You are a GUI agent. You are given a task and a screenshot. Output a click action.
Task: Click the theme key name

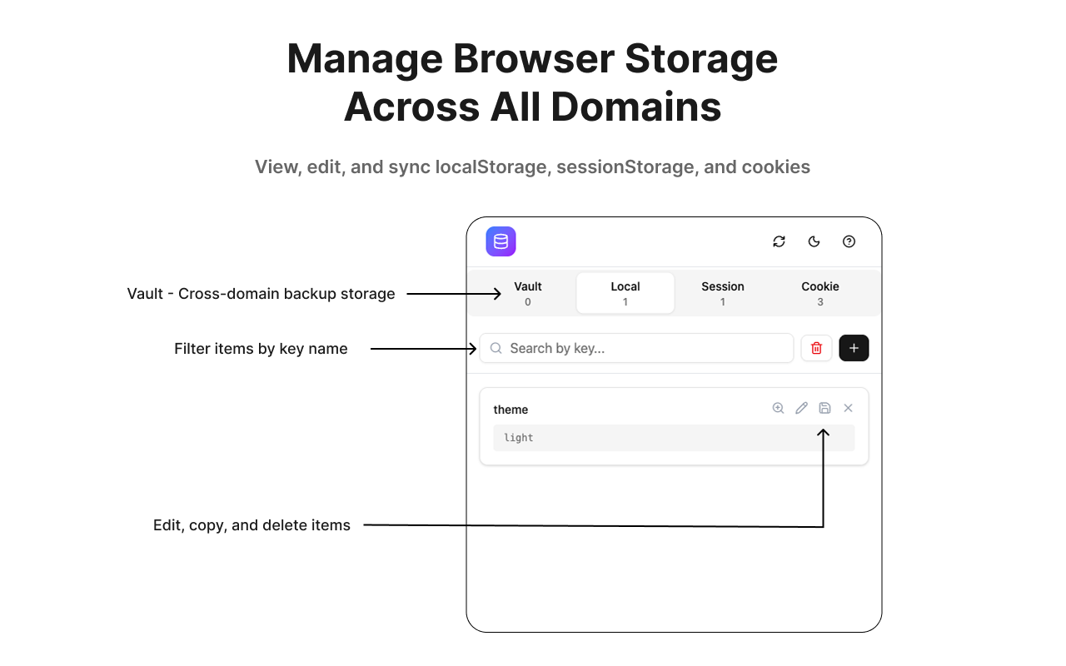coord(511,410)
